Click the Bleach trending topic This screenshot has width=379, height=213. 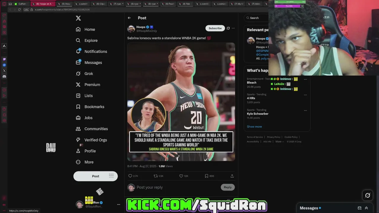(x=252, y=83)
